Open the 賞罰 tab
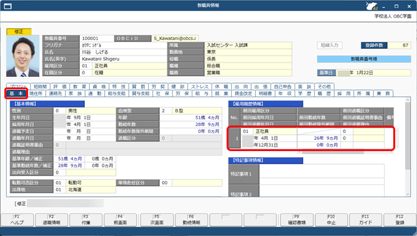Viewport: 417px width, 236px height. (x=139, y=87)
